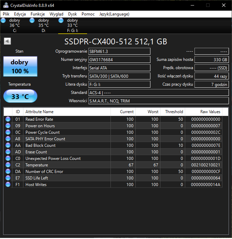This screenshot has height=239, width=232.
Task: Click raw value 002100210021 in Temperature row
Action: [x=206, y=165]
